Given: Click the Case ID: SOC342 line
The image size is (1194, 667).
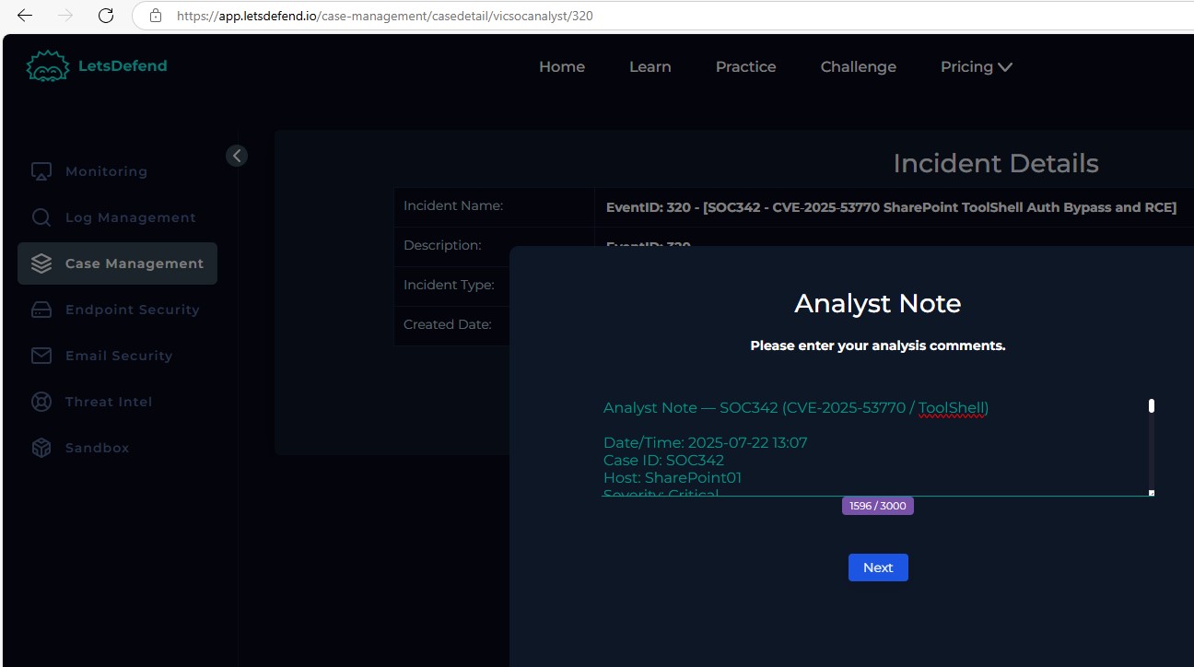Looking at the screenshot, I should click(663, 460).
